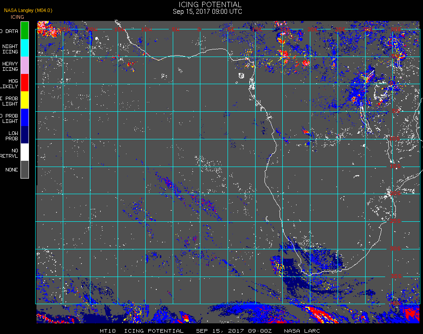This screenshot has height=334, width=423.
Task: Click the 'PROB LIGHT' label beside blue swatch
Action: pyautogui.click(x=10, y=118)
